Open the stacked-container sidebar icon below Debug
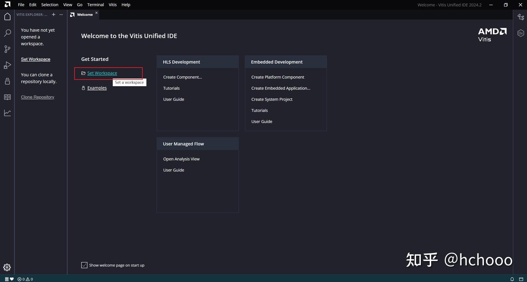 tap(7, 81)
